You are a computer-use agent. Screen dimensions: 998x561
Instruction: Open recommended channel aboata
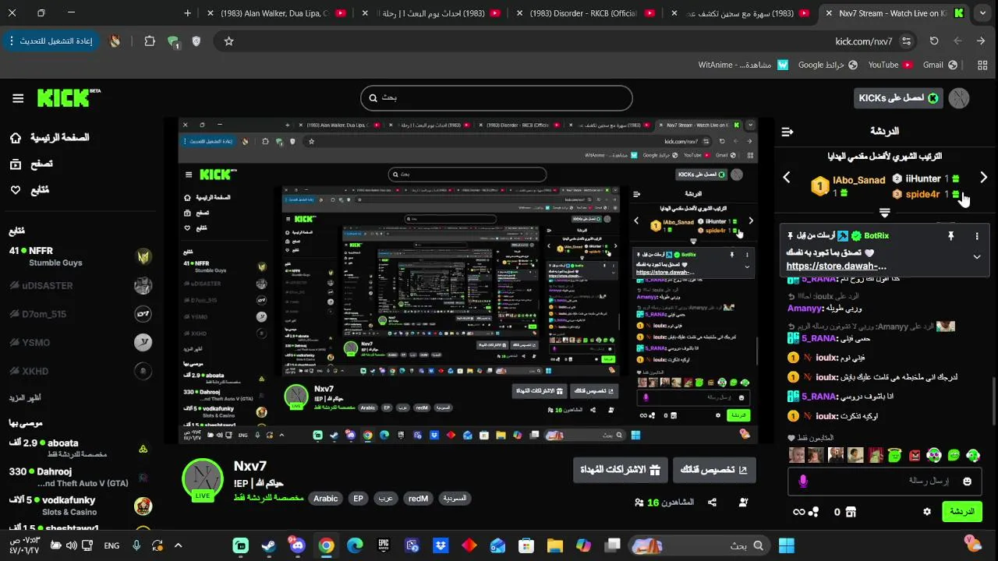(80, 447)
